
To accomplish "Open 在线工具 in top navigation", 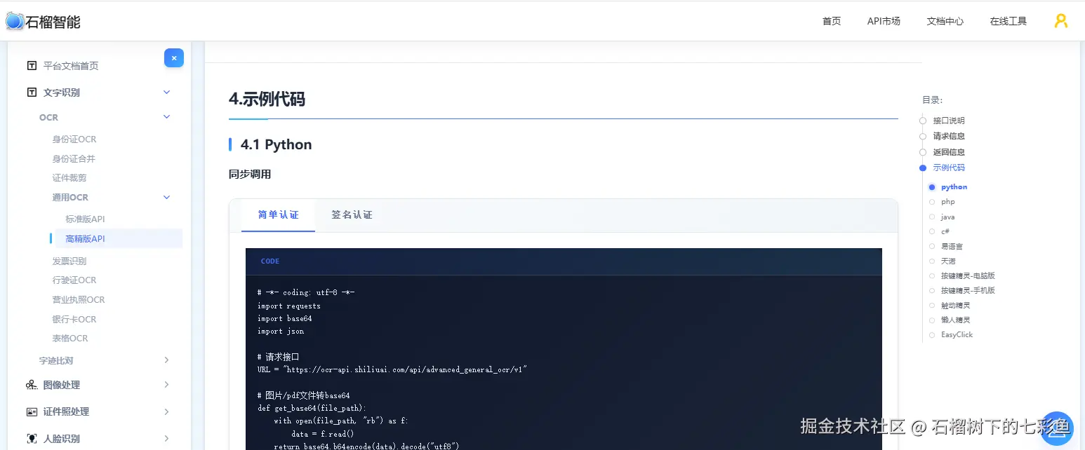I will click(x=1008, y=21).
